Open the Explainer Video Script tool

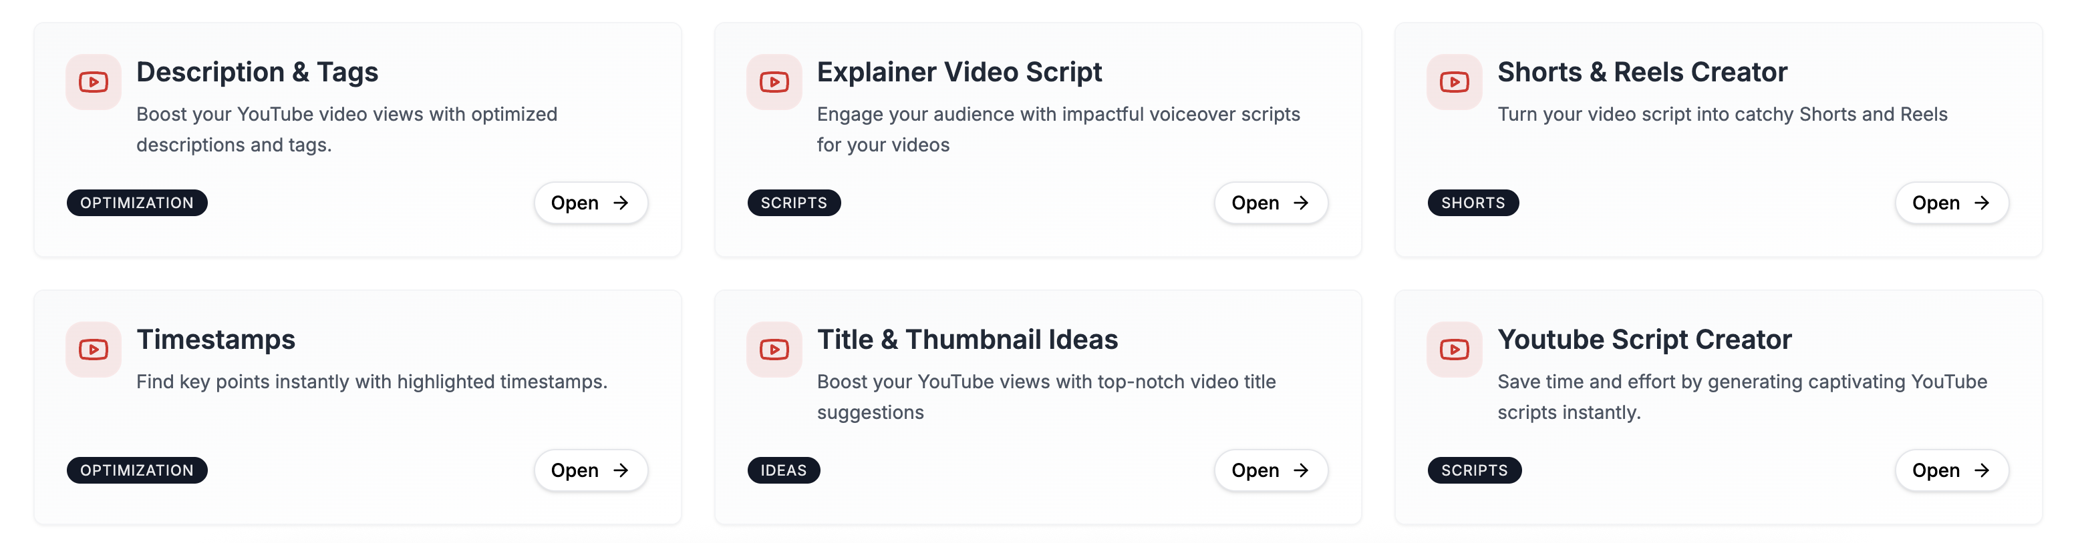[x=1270, y=203]
